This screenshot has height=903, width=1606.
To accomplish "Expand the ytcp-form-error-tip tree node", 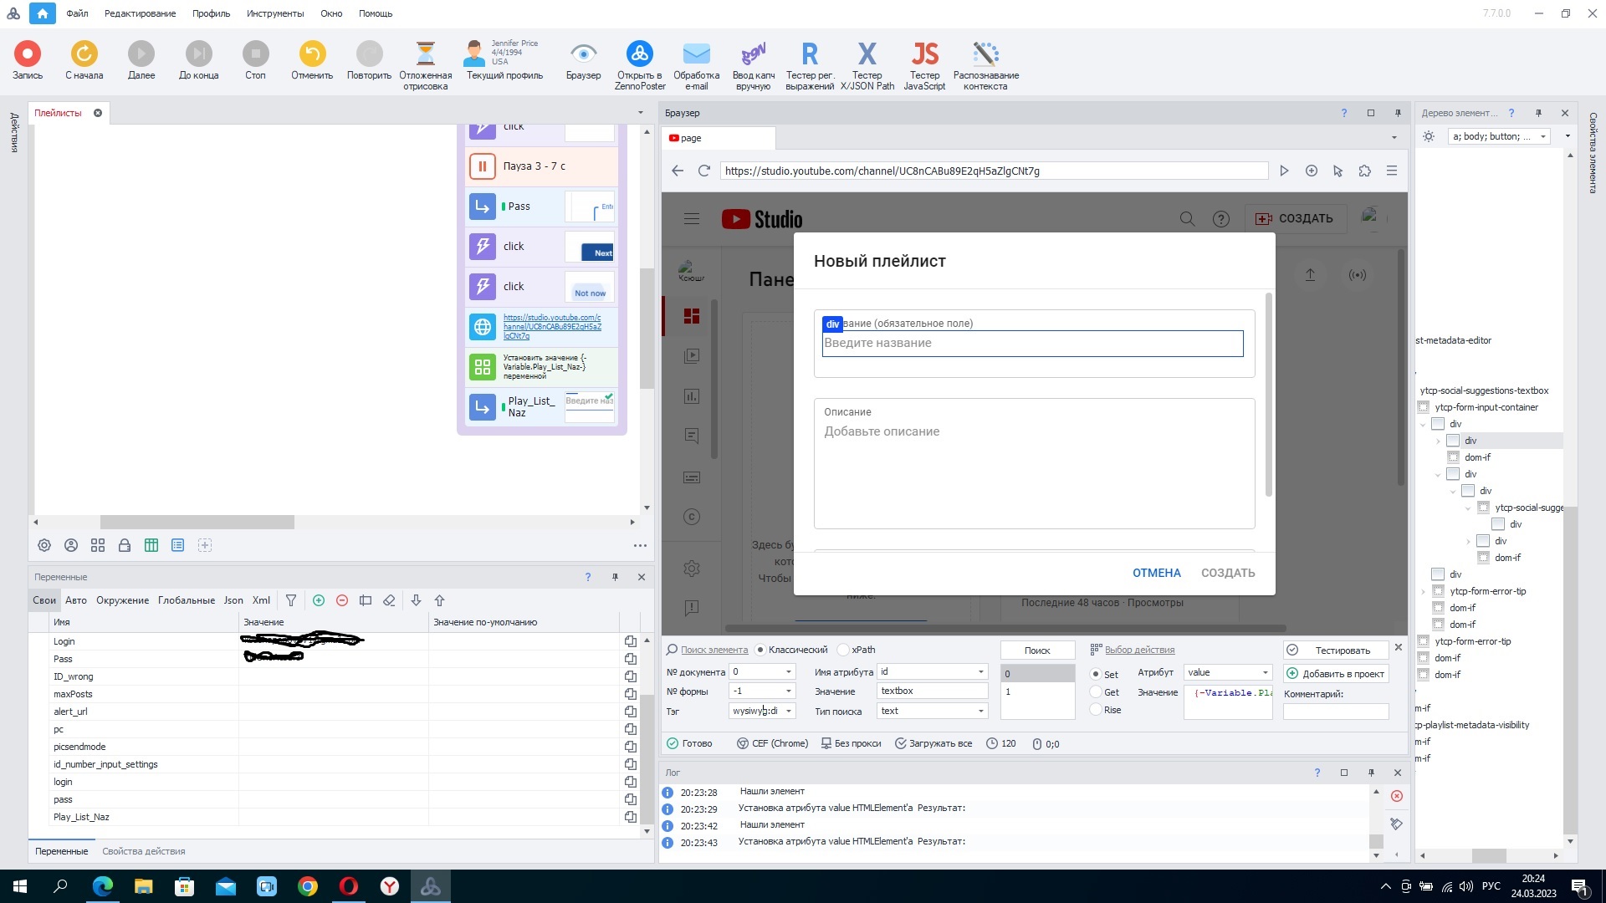I will coord(1423,592).
